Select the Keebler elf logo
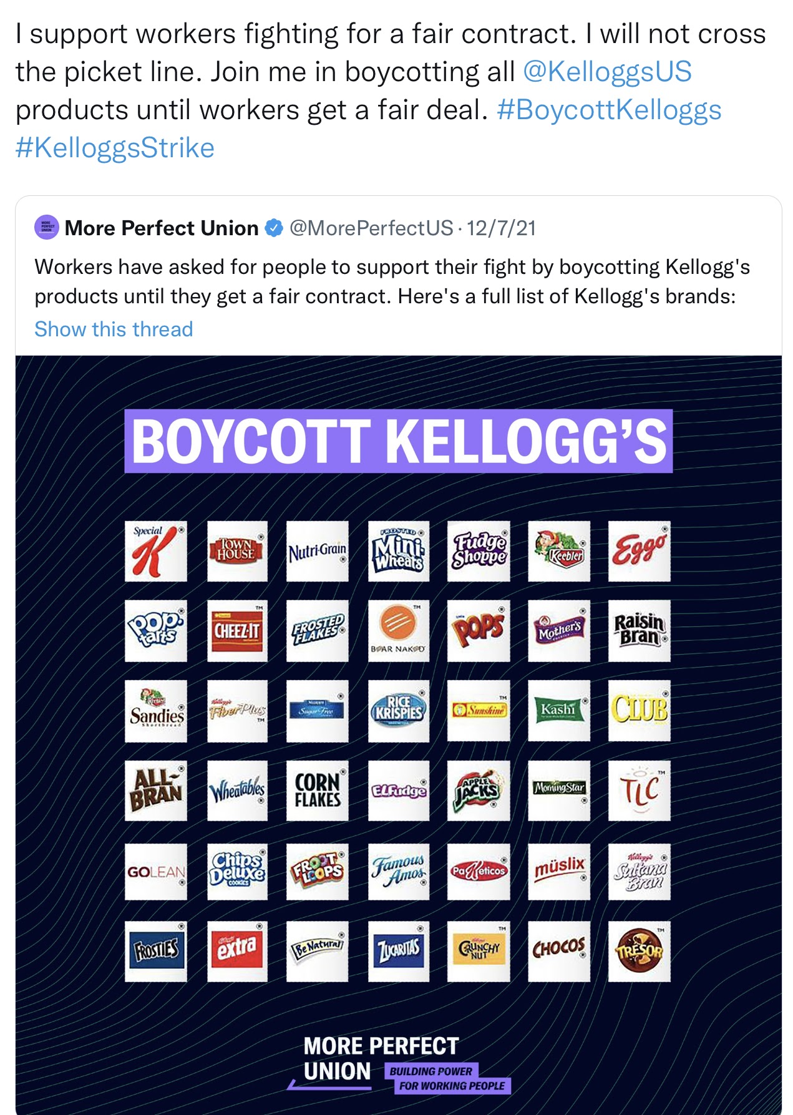This screenshot has width=793, height=1115. (x=559, y=551)
